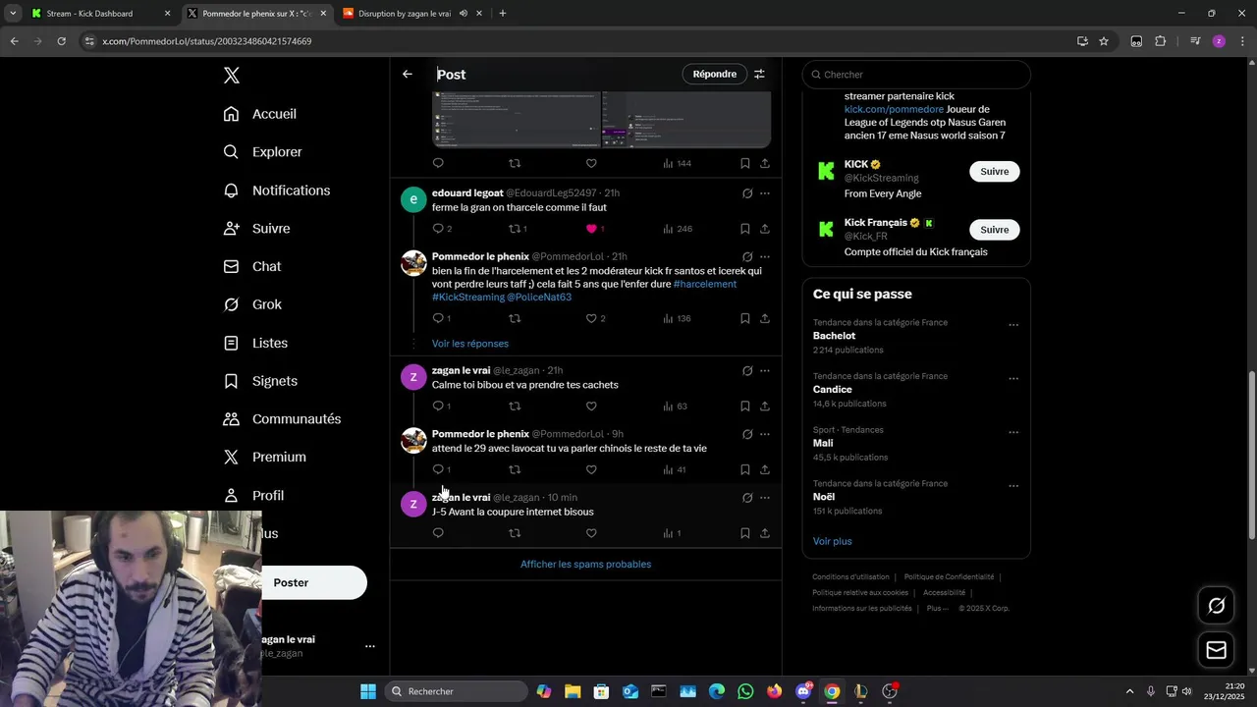The height and width of the screenshot is (707, 1257).
Task: Click Voir plus under trends
Action: [x=833, y=542]
